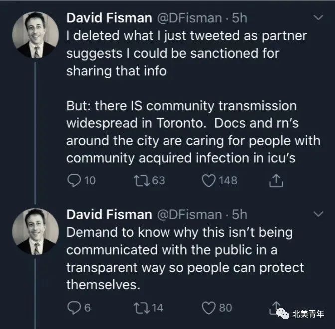Reply to the "Demand to know" tweet

click(74, 308)
